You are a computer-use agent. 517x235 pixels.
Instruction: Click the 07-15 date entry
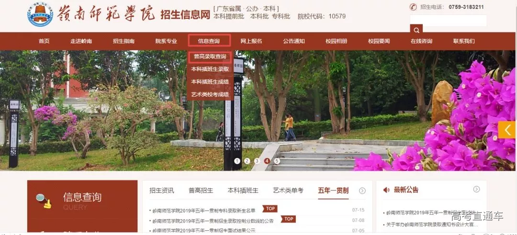click(358, 210)
